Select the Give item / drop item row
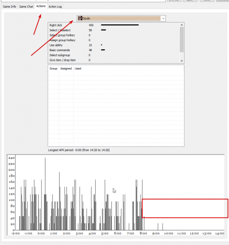229x245 pixels. 114,60
